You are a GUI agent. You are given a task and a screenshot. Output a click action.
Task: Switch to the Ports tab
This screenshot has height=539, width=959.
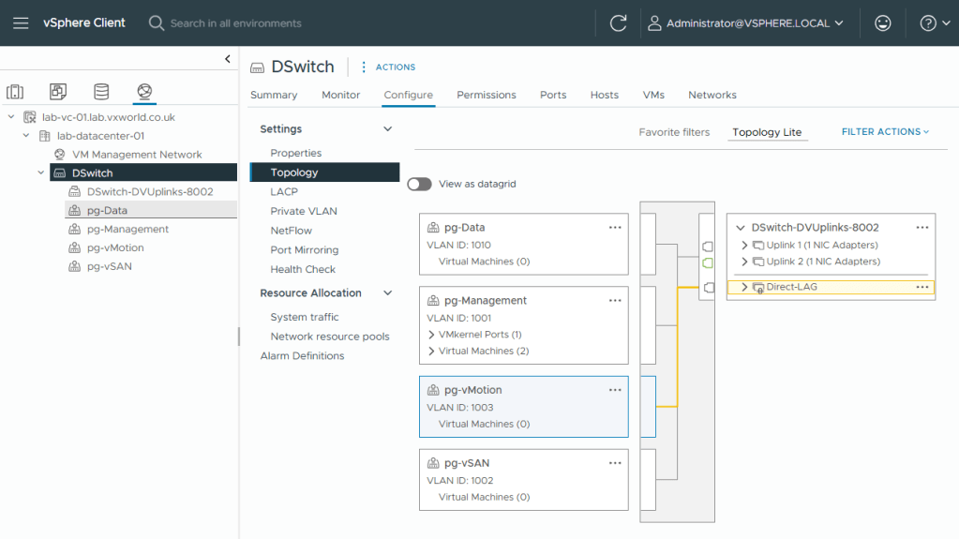[553, 95]
